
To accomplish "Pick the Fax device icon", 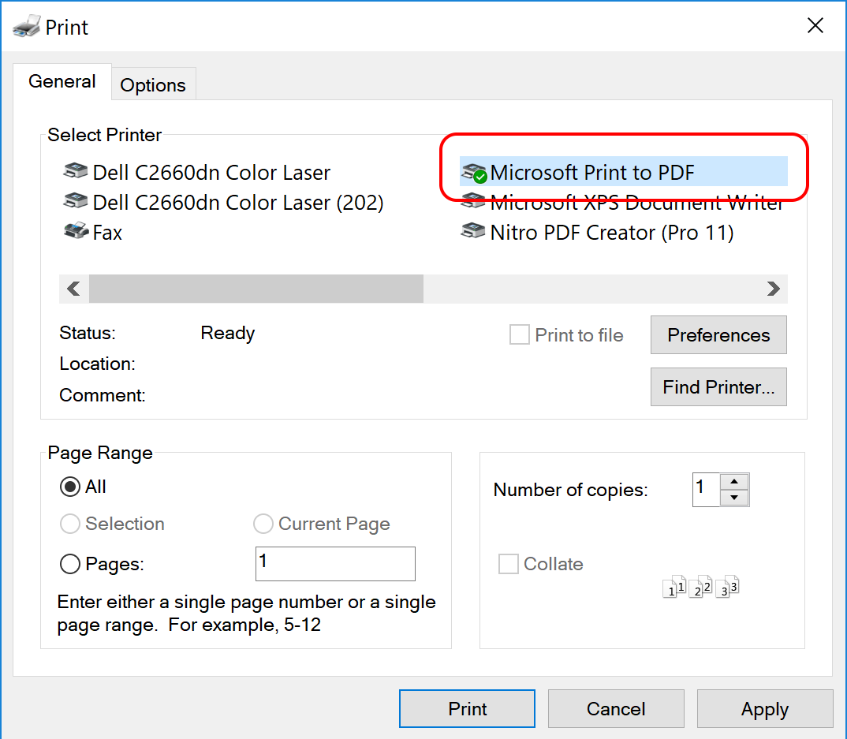I will tap(76, 230).
